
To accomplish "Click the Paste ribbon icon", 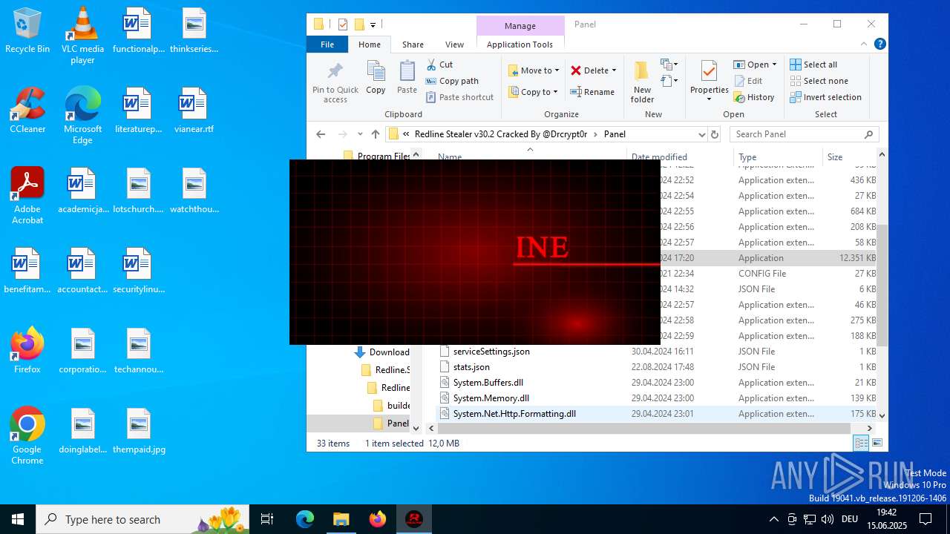I will (x=407, y=77).
